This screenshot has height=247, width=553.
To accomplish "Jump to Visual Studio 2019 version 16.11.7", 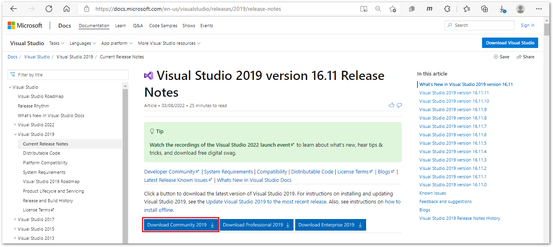I will (453, 126).
